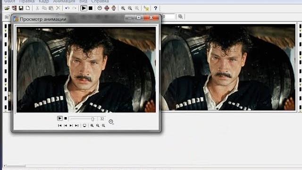302x170 pixels.
Task: Click the first red stacked frames icon
Action: (107, 8)
